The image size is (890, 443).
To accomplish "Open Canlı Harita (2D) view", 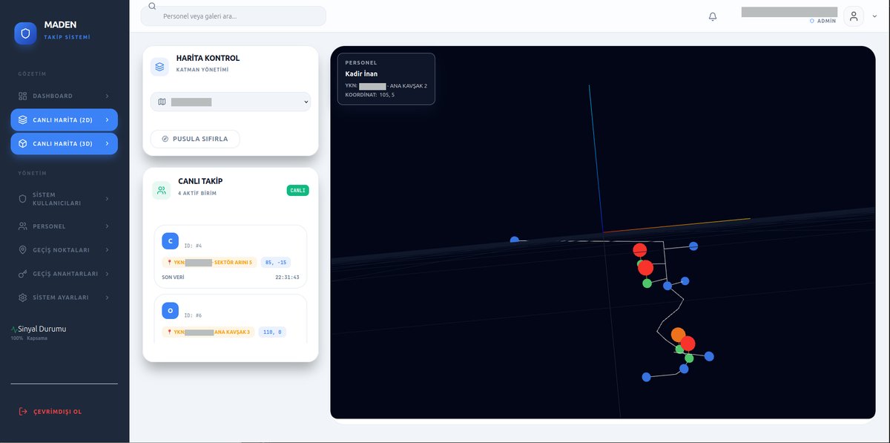I will (x=64, y=119).
